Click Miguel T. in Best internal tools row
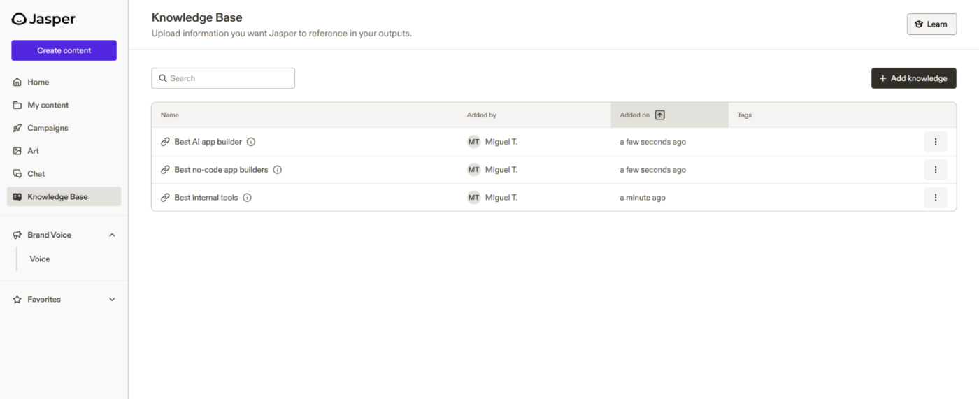 [x=501, y=198]
